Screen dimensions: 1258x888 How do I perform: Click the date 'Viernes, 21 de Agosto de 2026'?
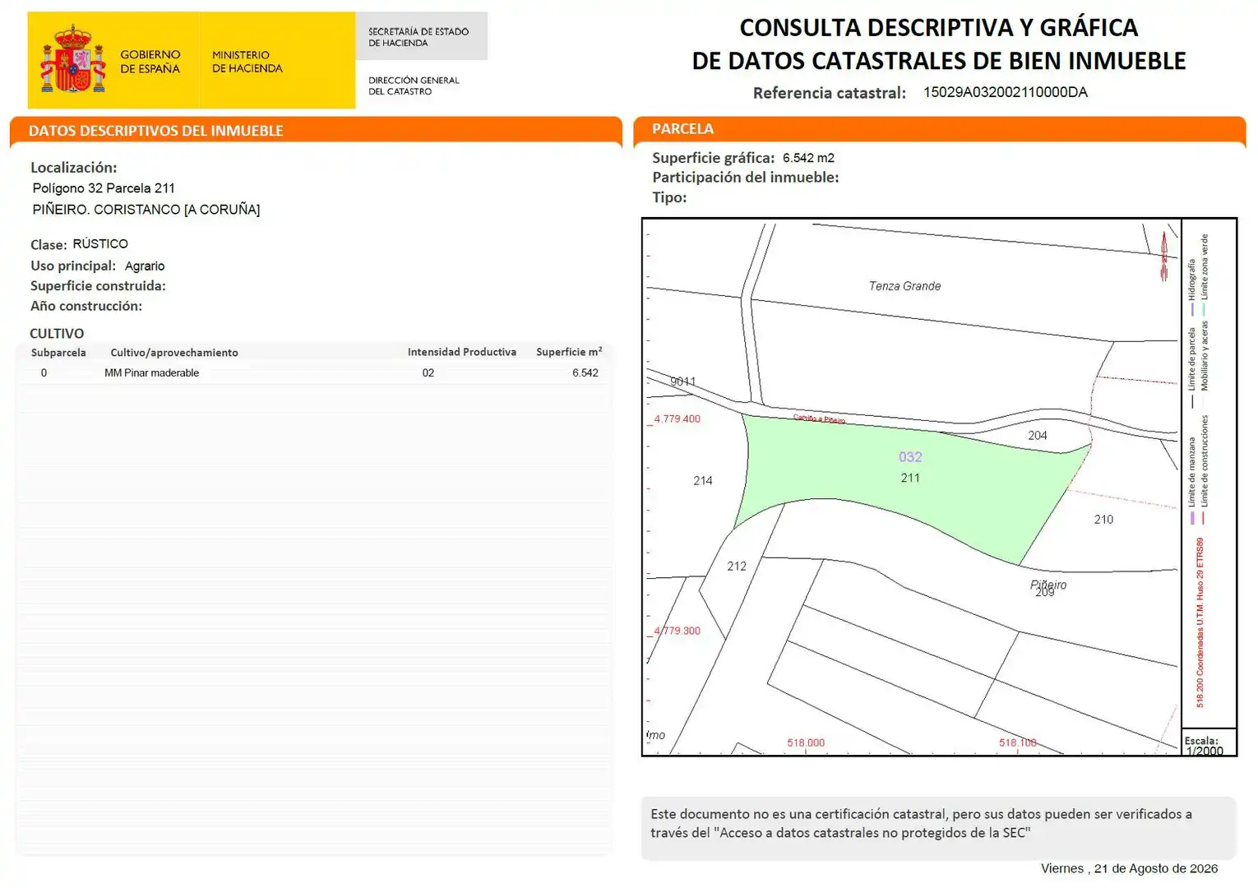pos(1129,869)
